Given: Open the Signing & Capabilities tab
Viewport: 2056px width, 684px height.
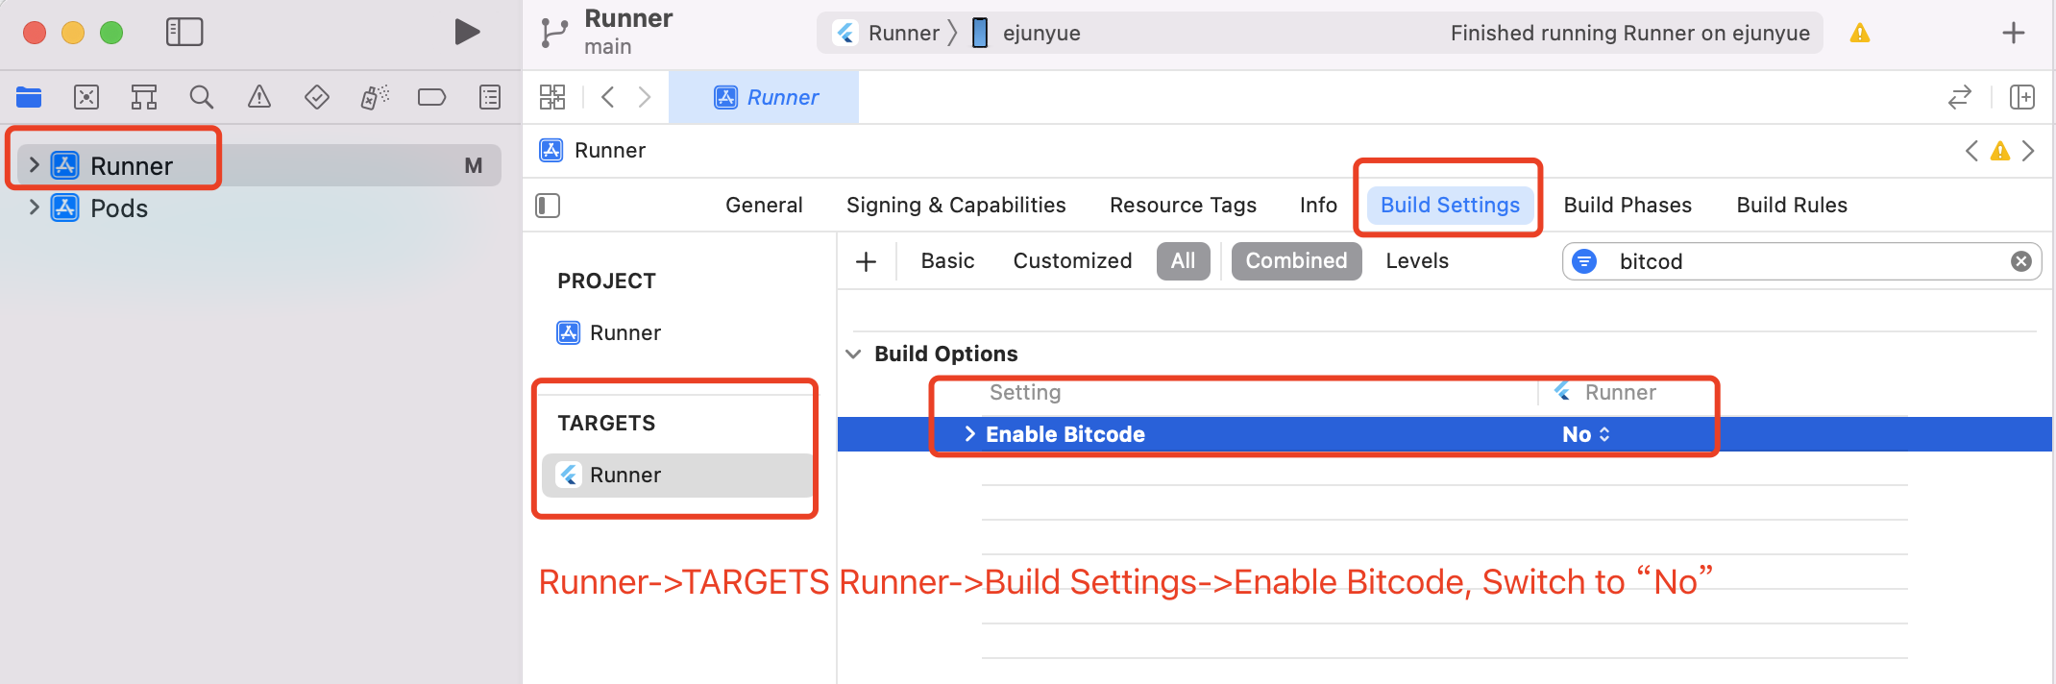Looking at the screenshot, I should tap(956, 206).
